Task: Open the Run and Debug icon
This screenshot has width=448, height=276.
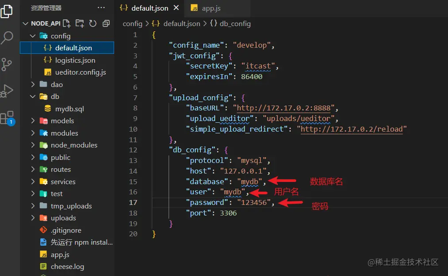Action: point(7,91)
